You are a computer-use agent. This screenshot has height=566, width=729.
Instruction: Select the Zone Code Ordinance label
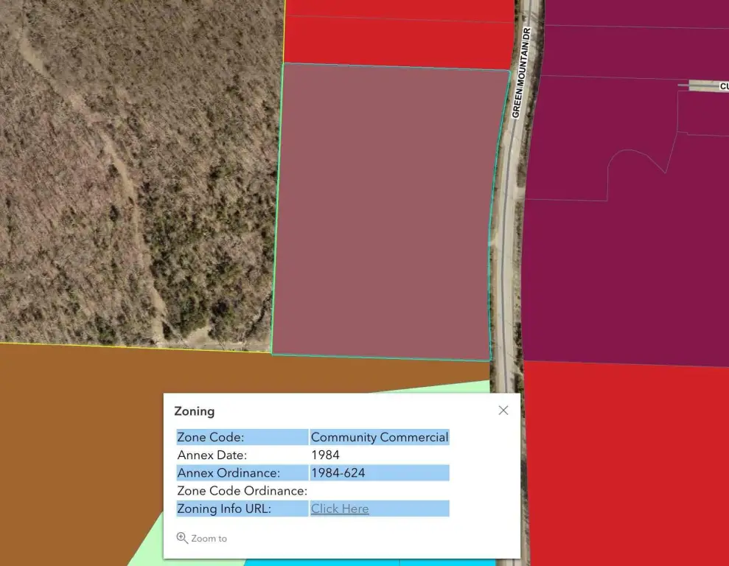click(243, 491)
